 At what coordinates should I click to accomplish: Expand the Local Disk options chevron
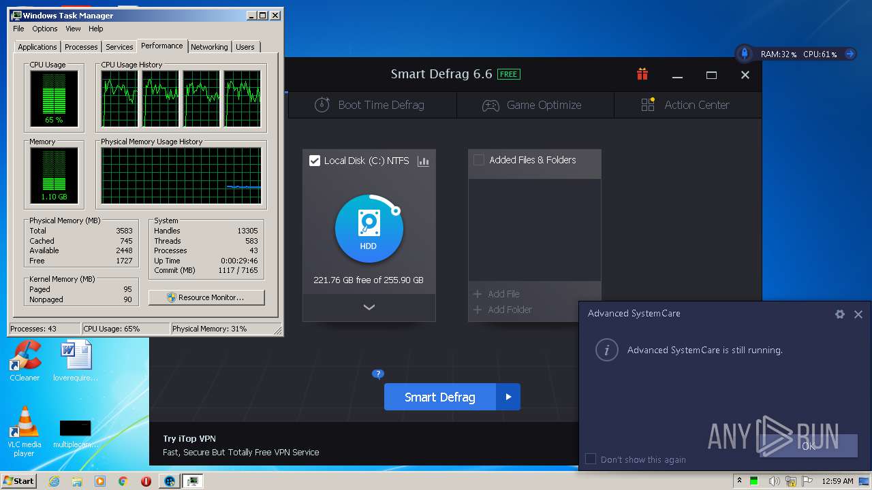[x=369, y=307]
